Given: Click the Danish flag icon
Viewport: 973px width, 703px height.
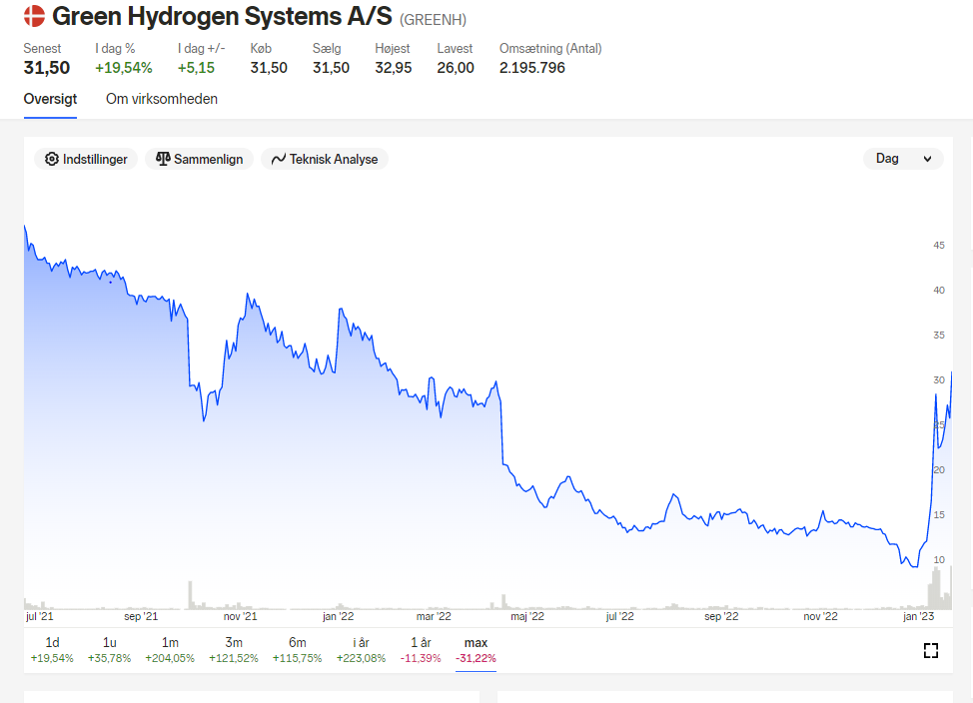Looking at the screenshot, I should coord(34,16).
